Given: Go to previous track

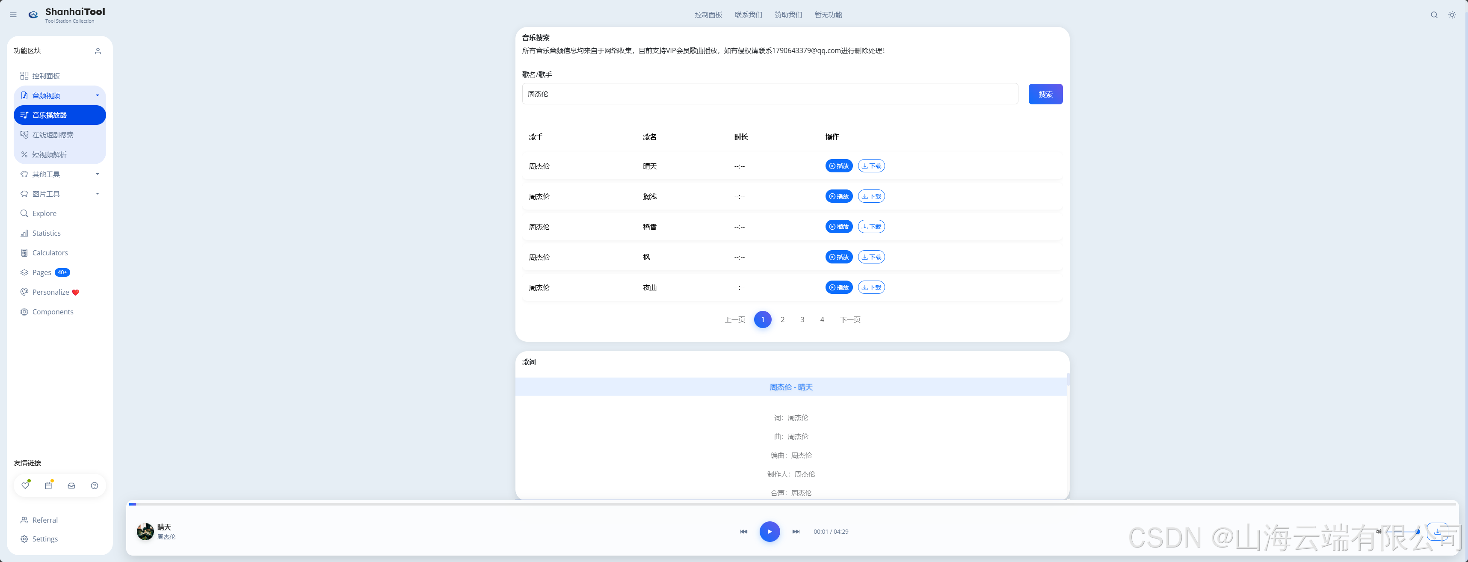Looking at the screenshot, I should tap(744, 531).
